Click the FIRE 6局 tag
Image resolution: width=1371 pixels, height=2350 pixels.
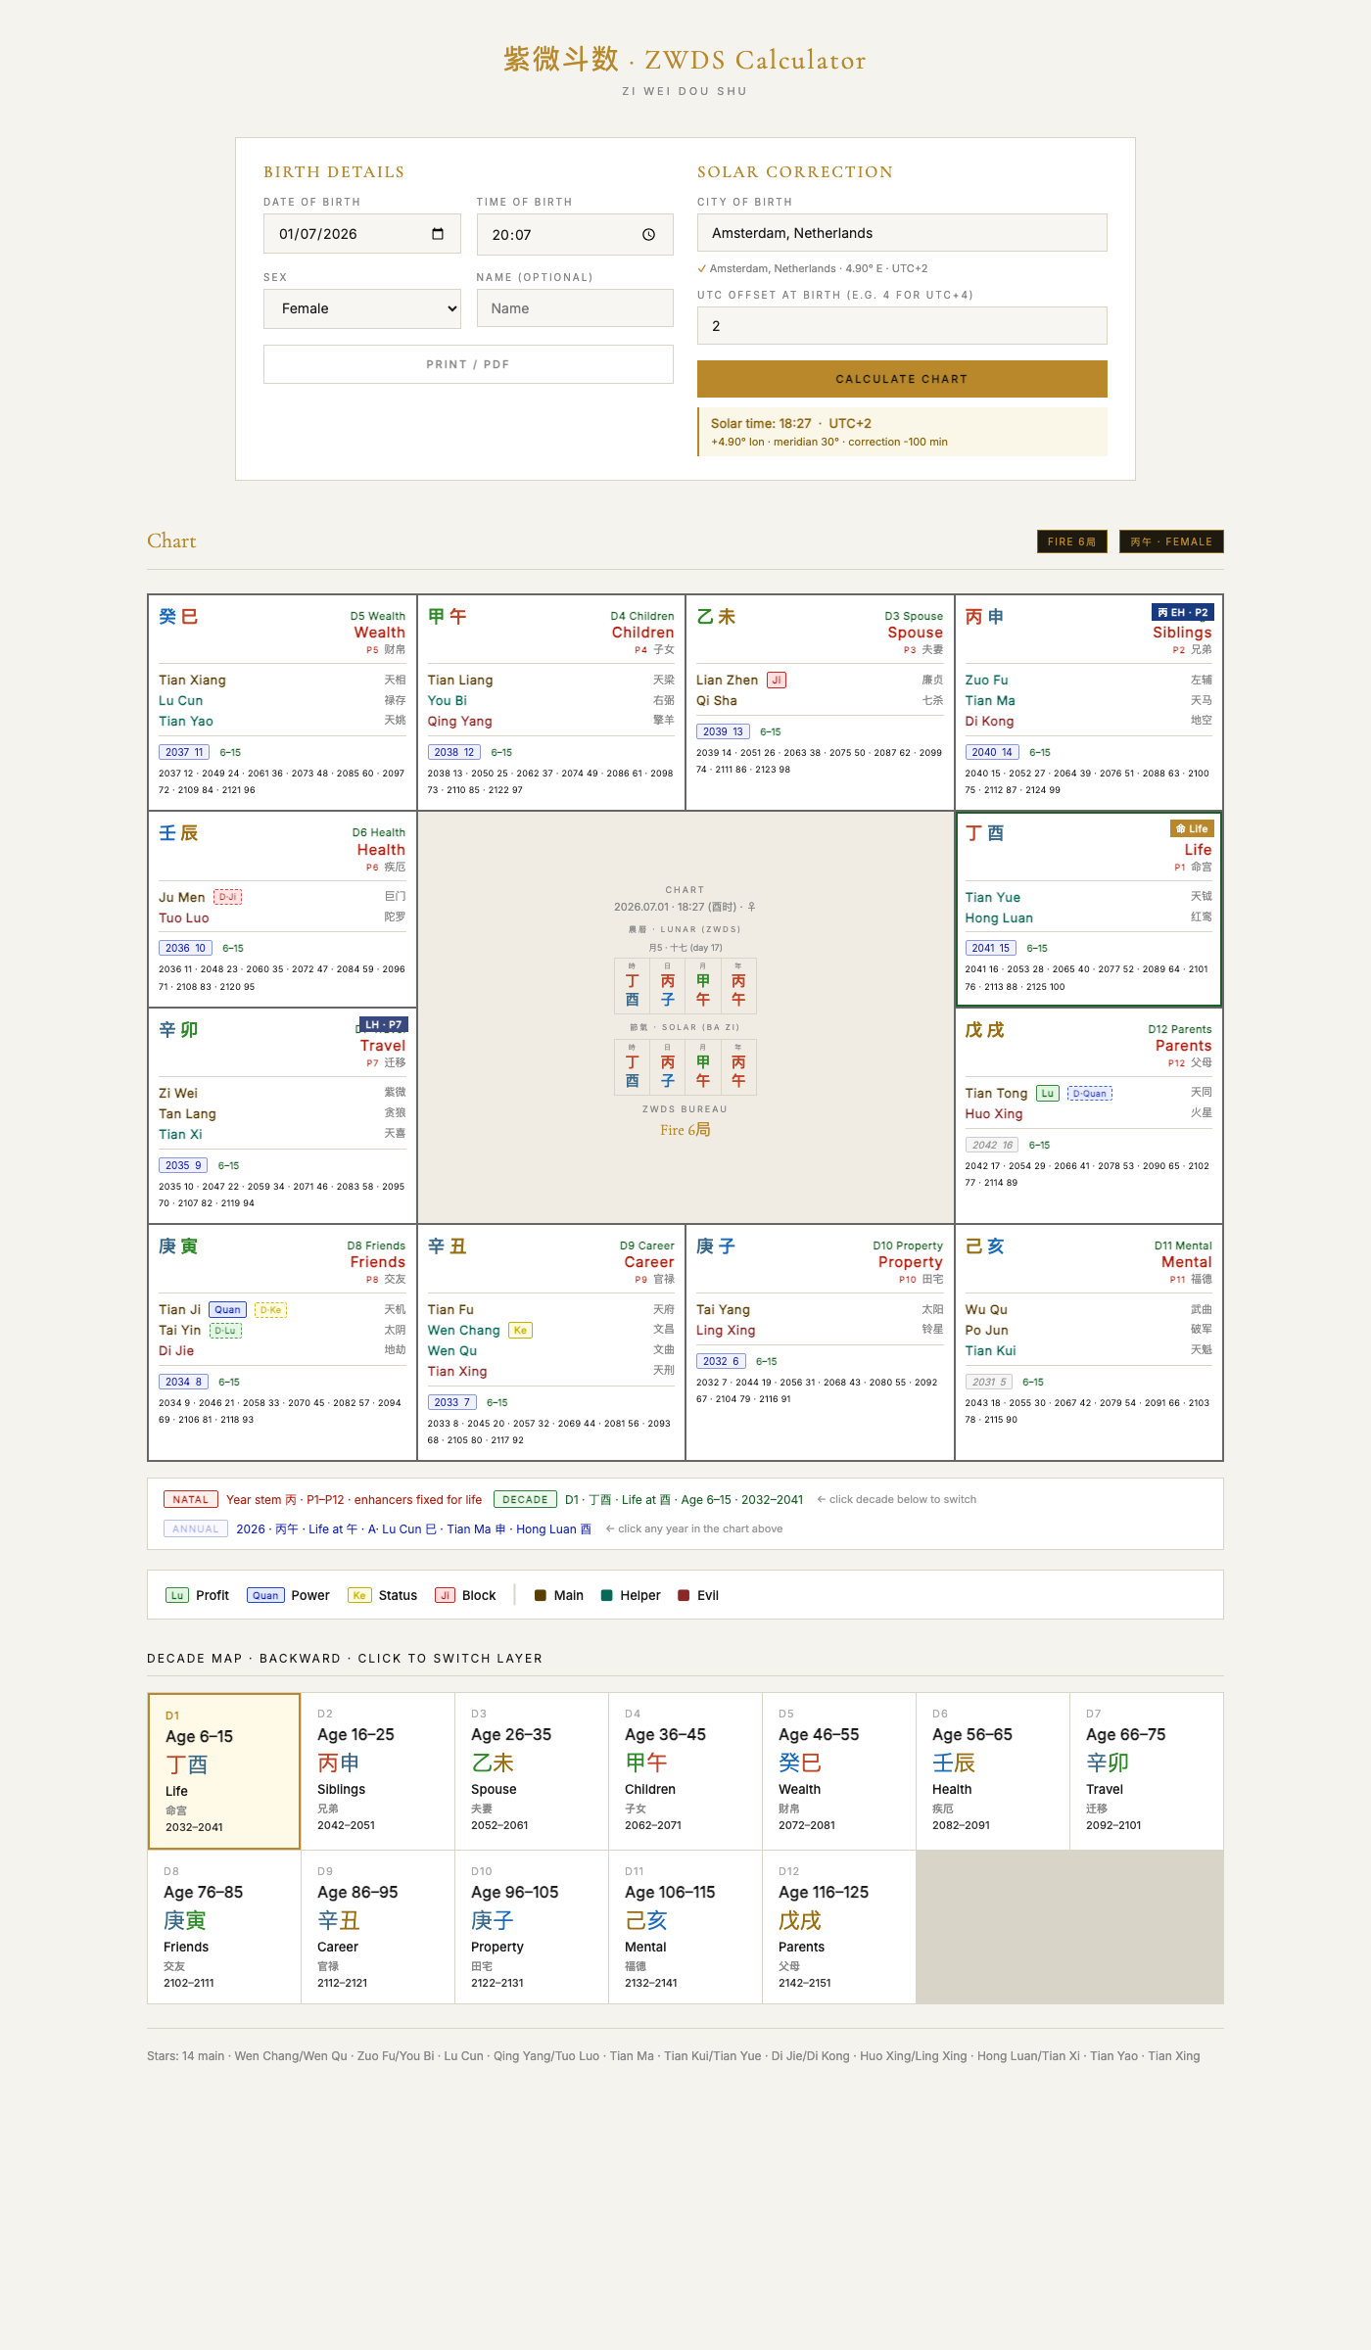coord(1072,541)
